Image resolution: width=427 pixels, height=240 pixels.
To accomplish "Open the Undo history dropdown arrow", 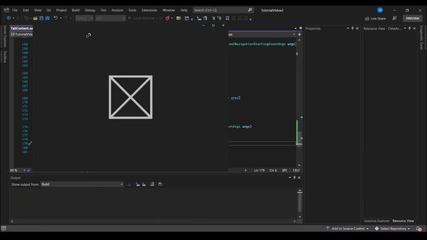I will [61, 18].
